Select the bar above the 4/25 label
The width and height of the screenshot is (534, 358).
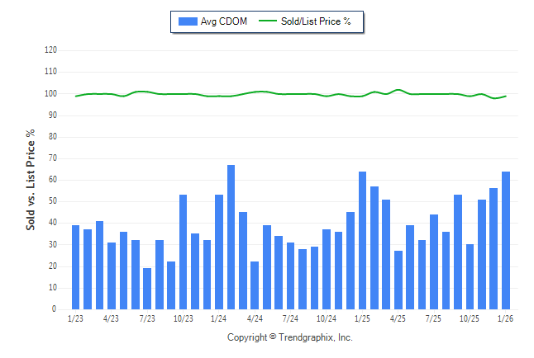[x=398, y=280]
